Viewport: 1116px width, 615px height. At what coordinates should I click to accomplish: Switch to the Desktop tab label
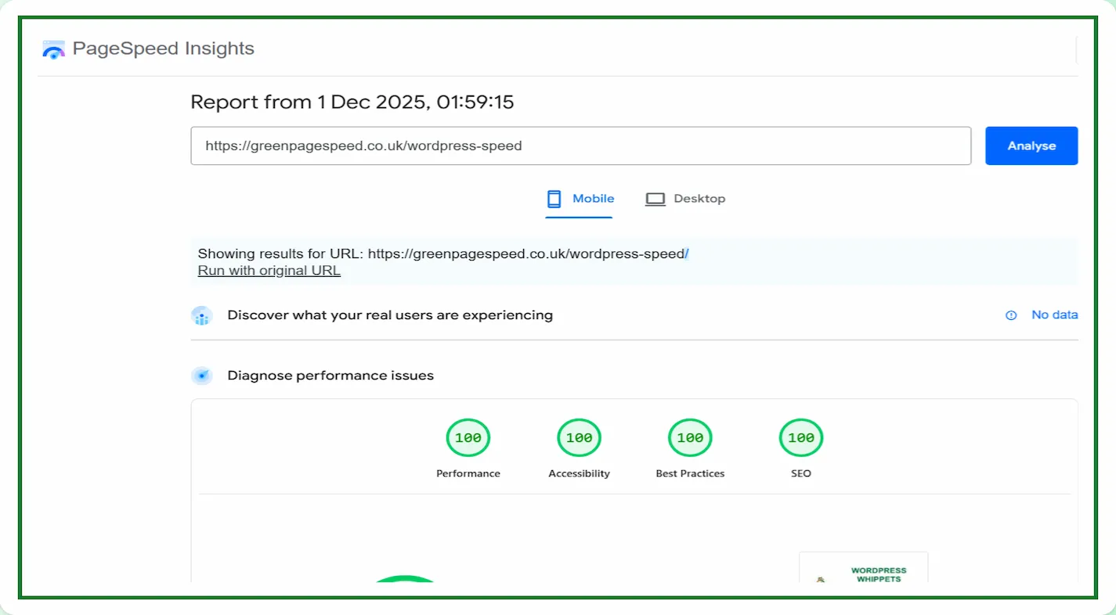point(699,199)
